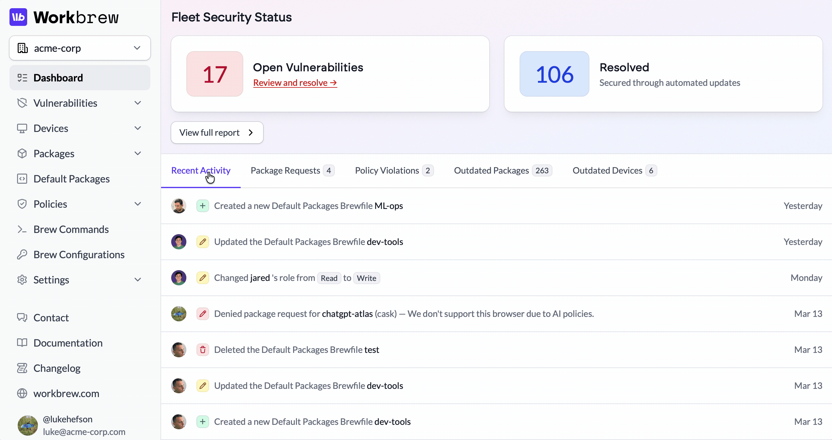Click trash icon on deleted test Brewfile
832x440 pixels.
pos(202,350)
